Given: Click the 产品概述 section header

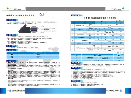Looking at the screenshot, I should tap(12, 20).
